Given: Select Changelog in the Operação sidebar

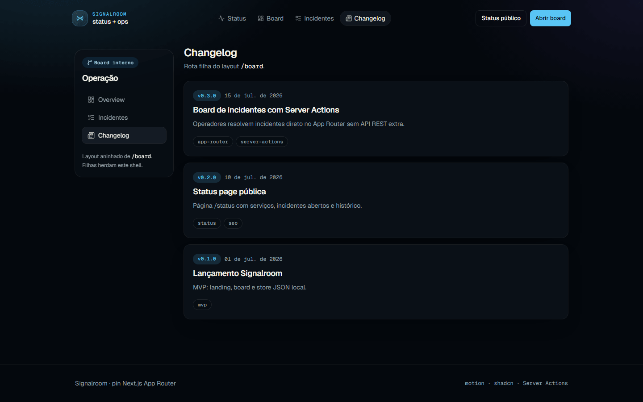Looking at the screenshot, I should [124, 135].
